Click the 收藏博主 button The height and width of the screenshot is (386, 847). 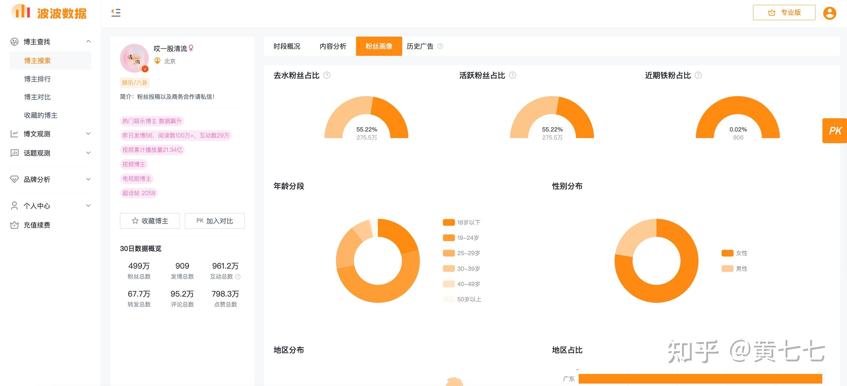click(x=150, y=221)
